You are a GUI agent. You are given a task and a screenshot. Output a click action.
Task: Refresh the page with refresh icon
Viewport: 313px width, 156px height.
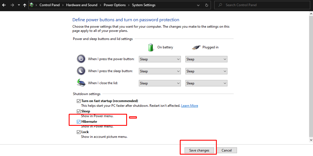tap(207, 5)
